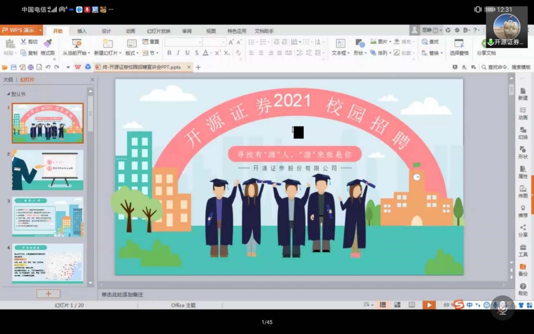Click the Format Painter (格式刷) icon
Image resolution: width=534 pixels, height=334 pixels.
pyautogui.click(x=48, y=43)
